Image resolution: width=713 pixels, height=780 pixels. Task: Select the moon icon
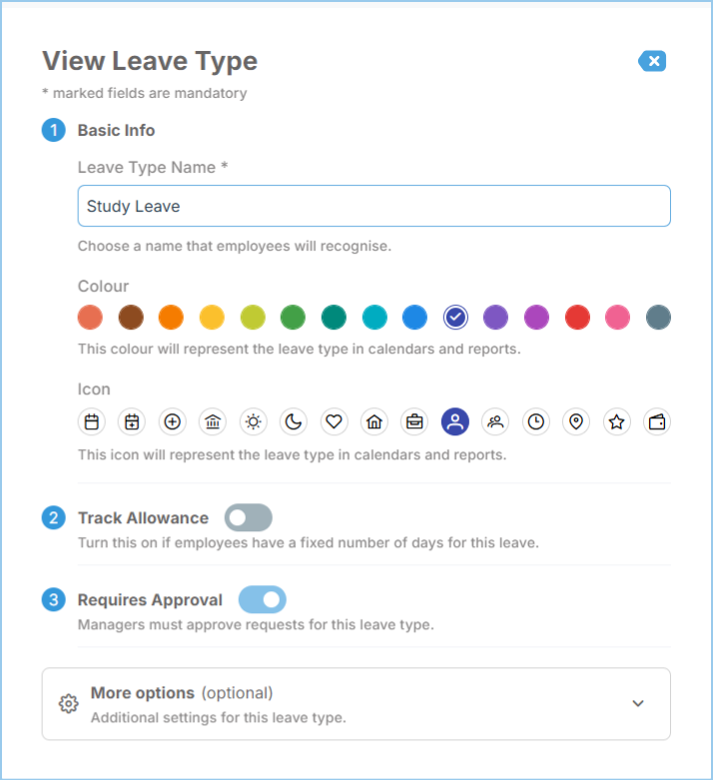294,421
